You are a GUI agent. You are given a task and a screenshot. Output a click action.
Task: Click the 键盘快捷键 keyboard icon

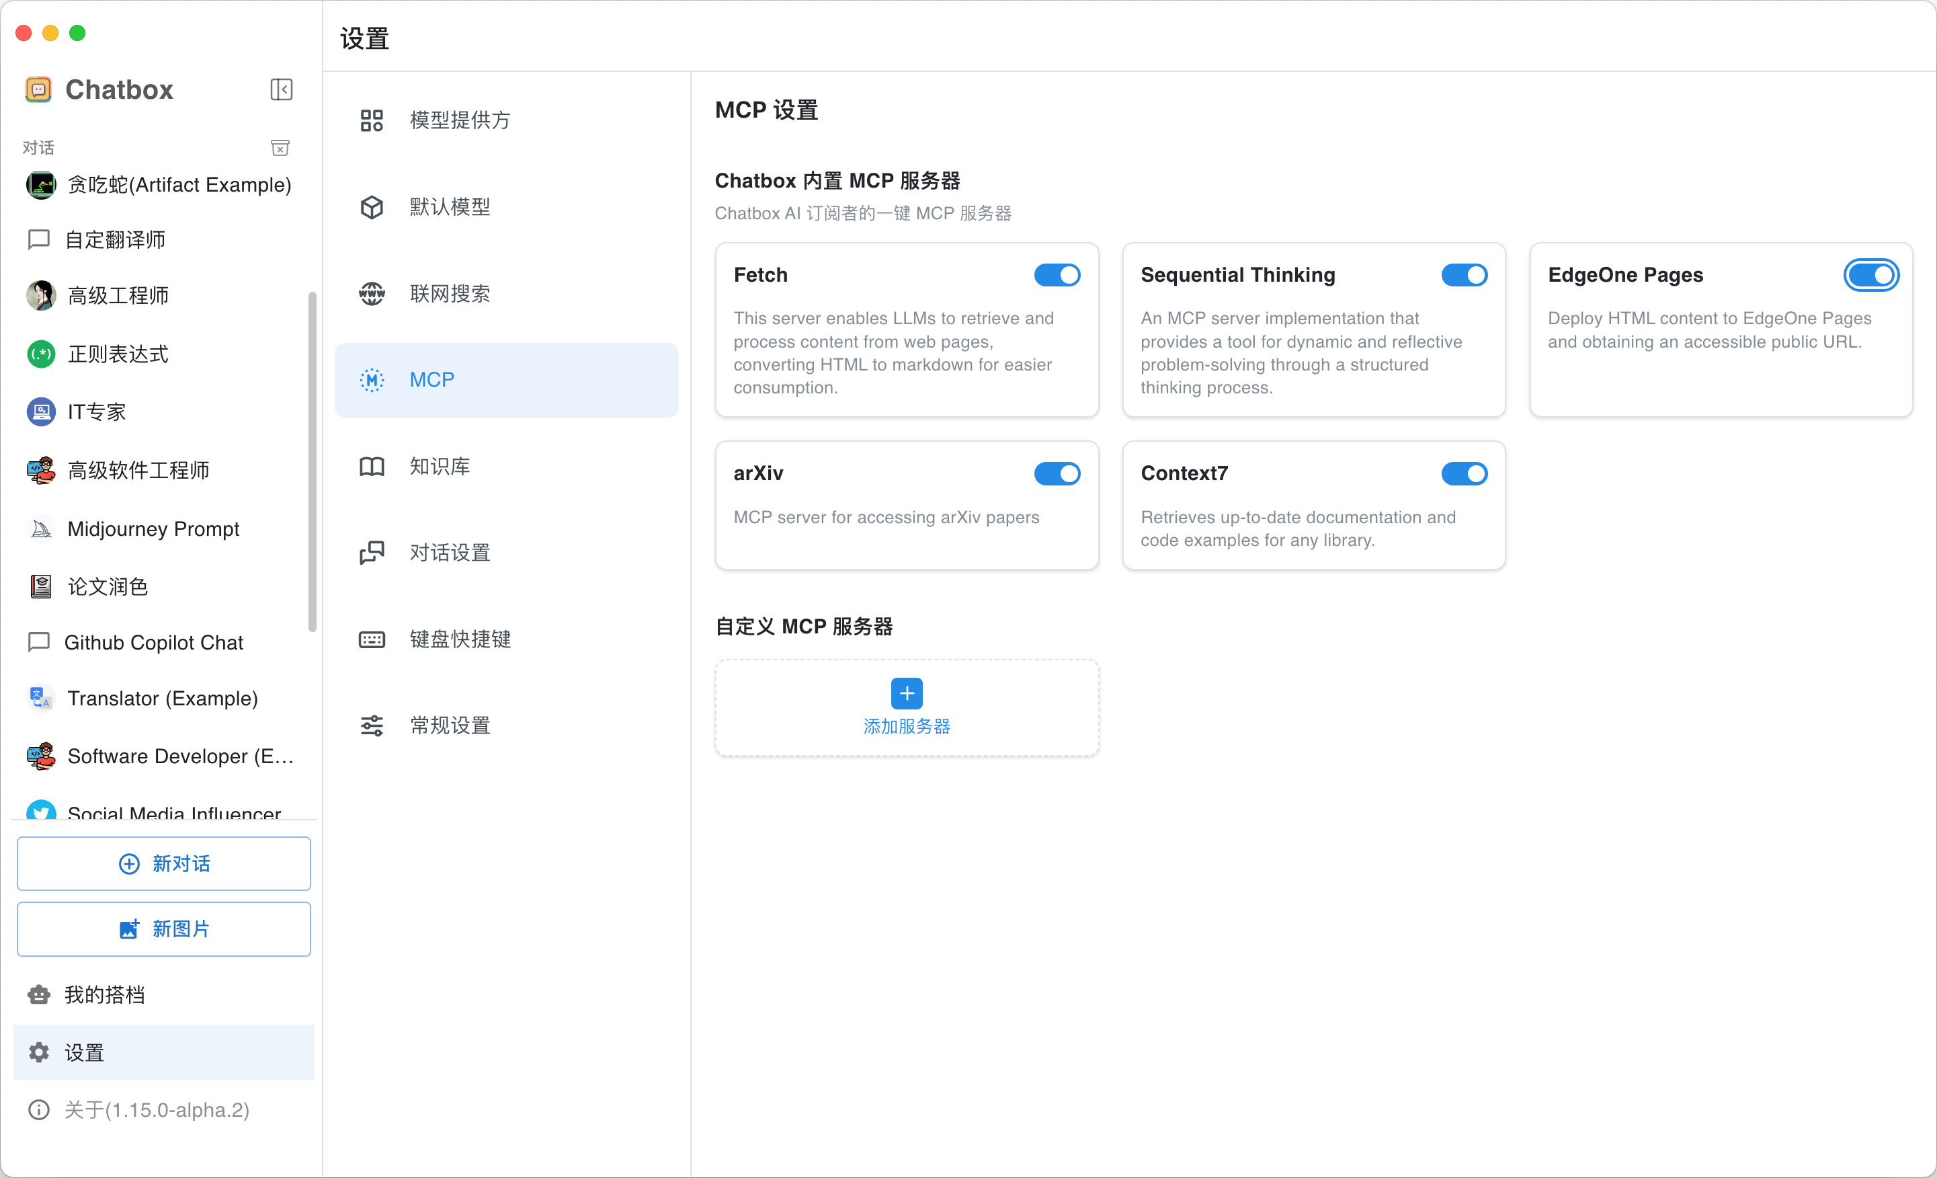(371, 639)
